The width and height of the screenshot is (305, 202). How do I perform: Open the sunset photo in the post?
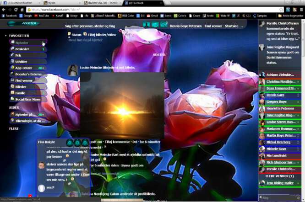[122, 105]
